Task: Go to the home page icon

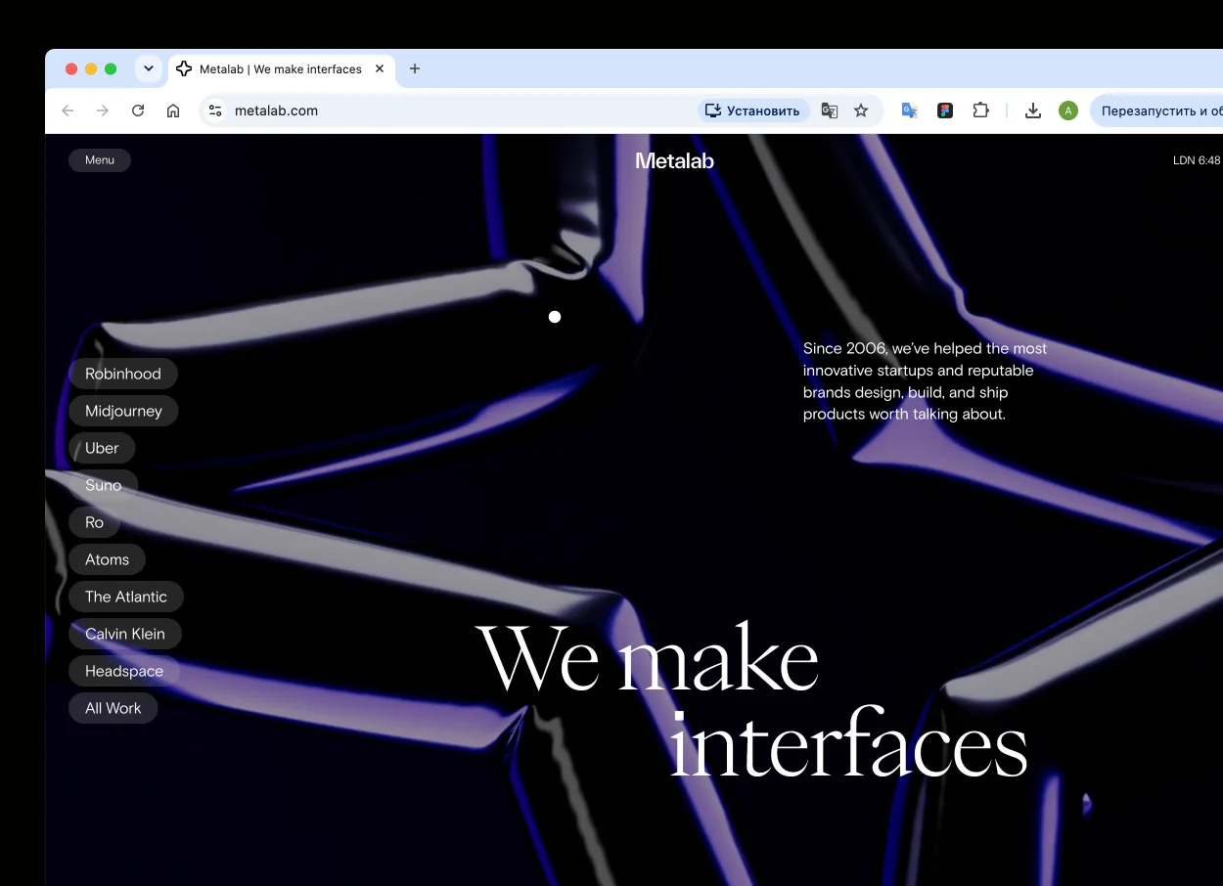Action: pyautogui.click(x=173, y=111)
